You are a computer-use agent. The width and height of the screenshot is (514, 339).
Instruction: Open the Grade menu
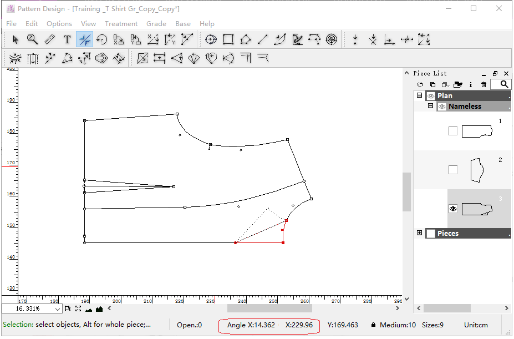tap(156, 24)
